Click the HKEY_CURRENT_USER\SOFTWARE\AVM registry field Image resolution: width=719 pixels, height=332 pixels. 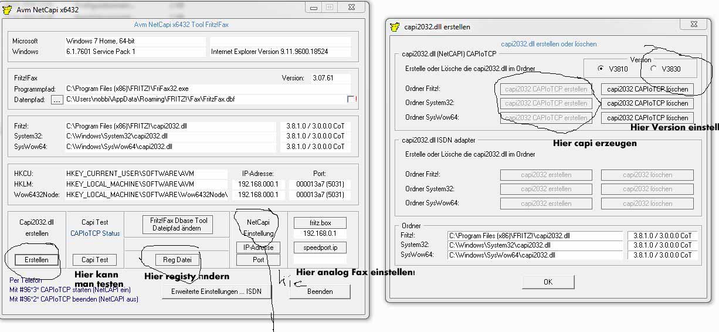click(146, 174)
